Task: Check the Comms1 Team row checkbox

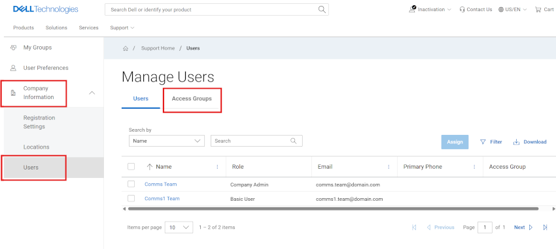Action: pyautogui.click(x=131, y=198)
